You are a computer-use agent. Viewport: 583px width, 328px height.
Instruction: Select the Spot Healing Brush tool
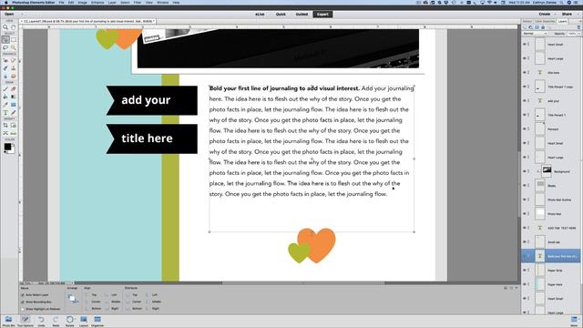pyautogui.click(x=14, y=60)
